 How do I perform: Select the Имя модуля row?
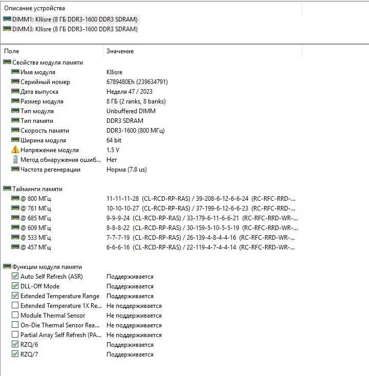click(x=151, y=72)
